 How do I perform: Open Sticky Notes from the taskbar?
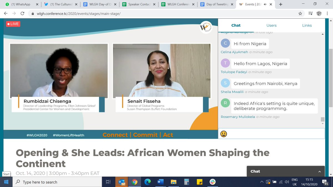tap(200, 182)
